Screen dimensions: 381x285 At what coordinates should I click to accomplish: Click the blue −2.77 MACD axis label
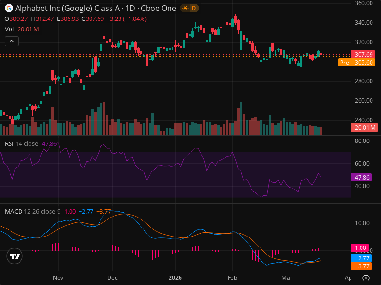pyautogui.click(x=361, y=258)
